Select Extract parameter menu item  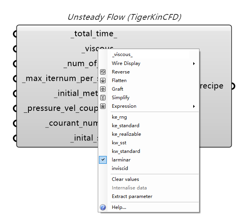[x=132, y=196]
